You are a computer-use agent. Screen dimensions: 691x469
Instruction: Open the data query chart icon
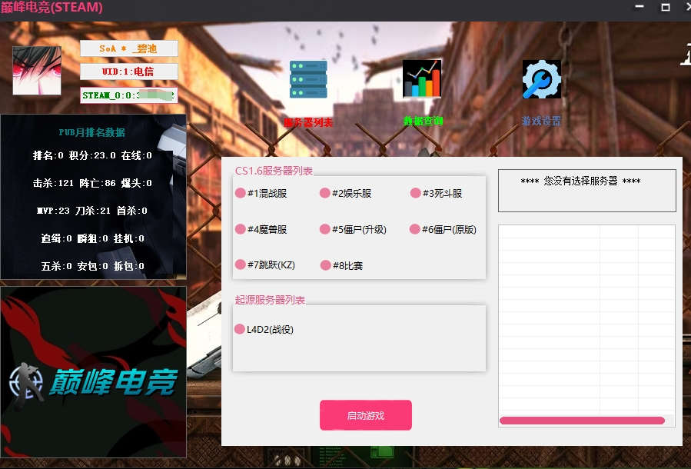pos(422,79)
